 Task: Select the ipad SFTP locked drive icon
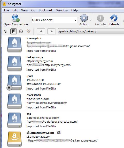(14, 82)
